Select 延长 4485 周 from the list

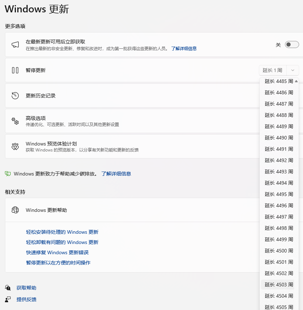[x=278, y=81]
